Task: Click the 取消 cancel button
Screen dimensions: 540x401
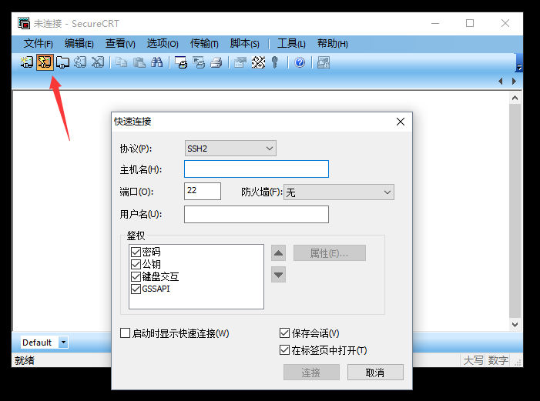Action: [375, 373]
